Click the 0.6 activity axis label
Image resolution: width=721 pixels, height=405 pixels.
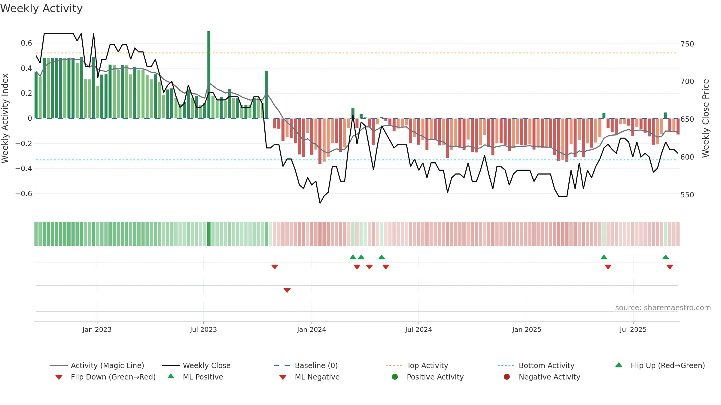(26, 43)
